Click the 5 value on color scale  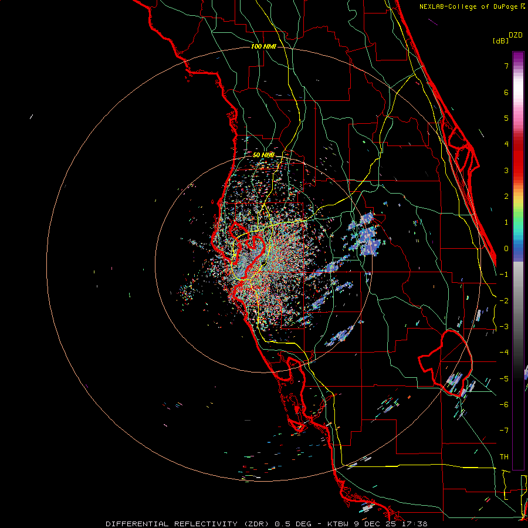506,118
